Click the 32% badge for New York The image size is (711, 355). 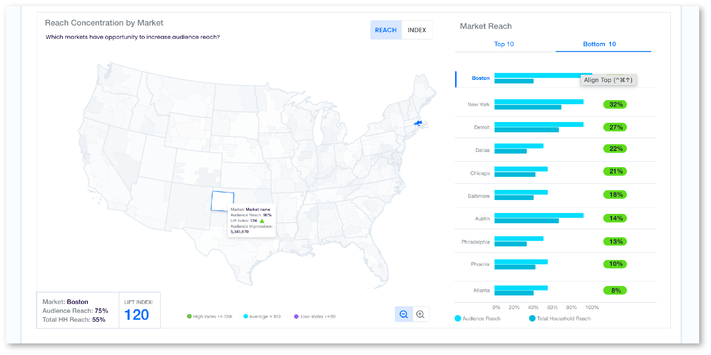[615, 104]
